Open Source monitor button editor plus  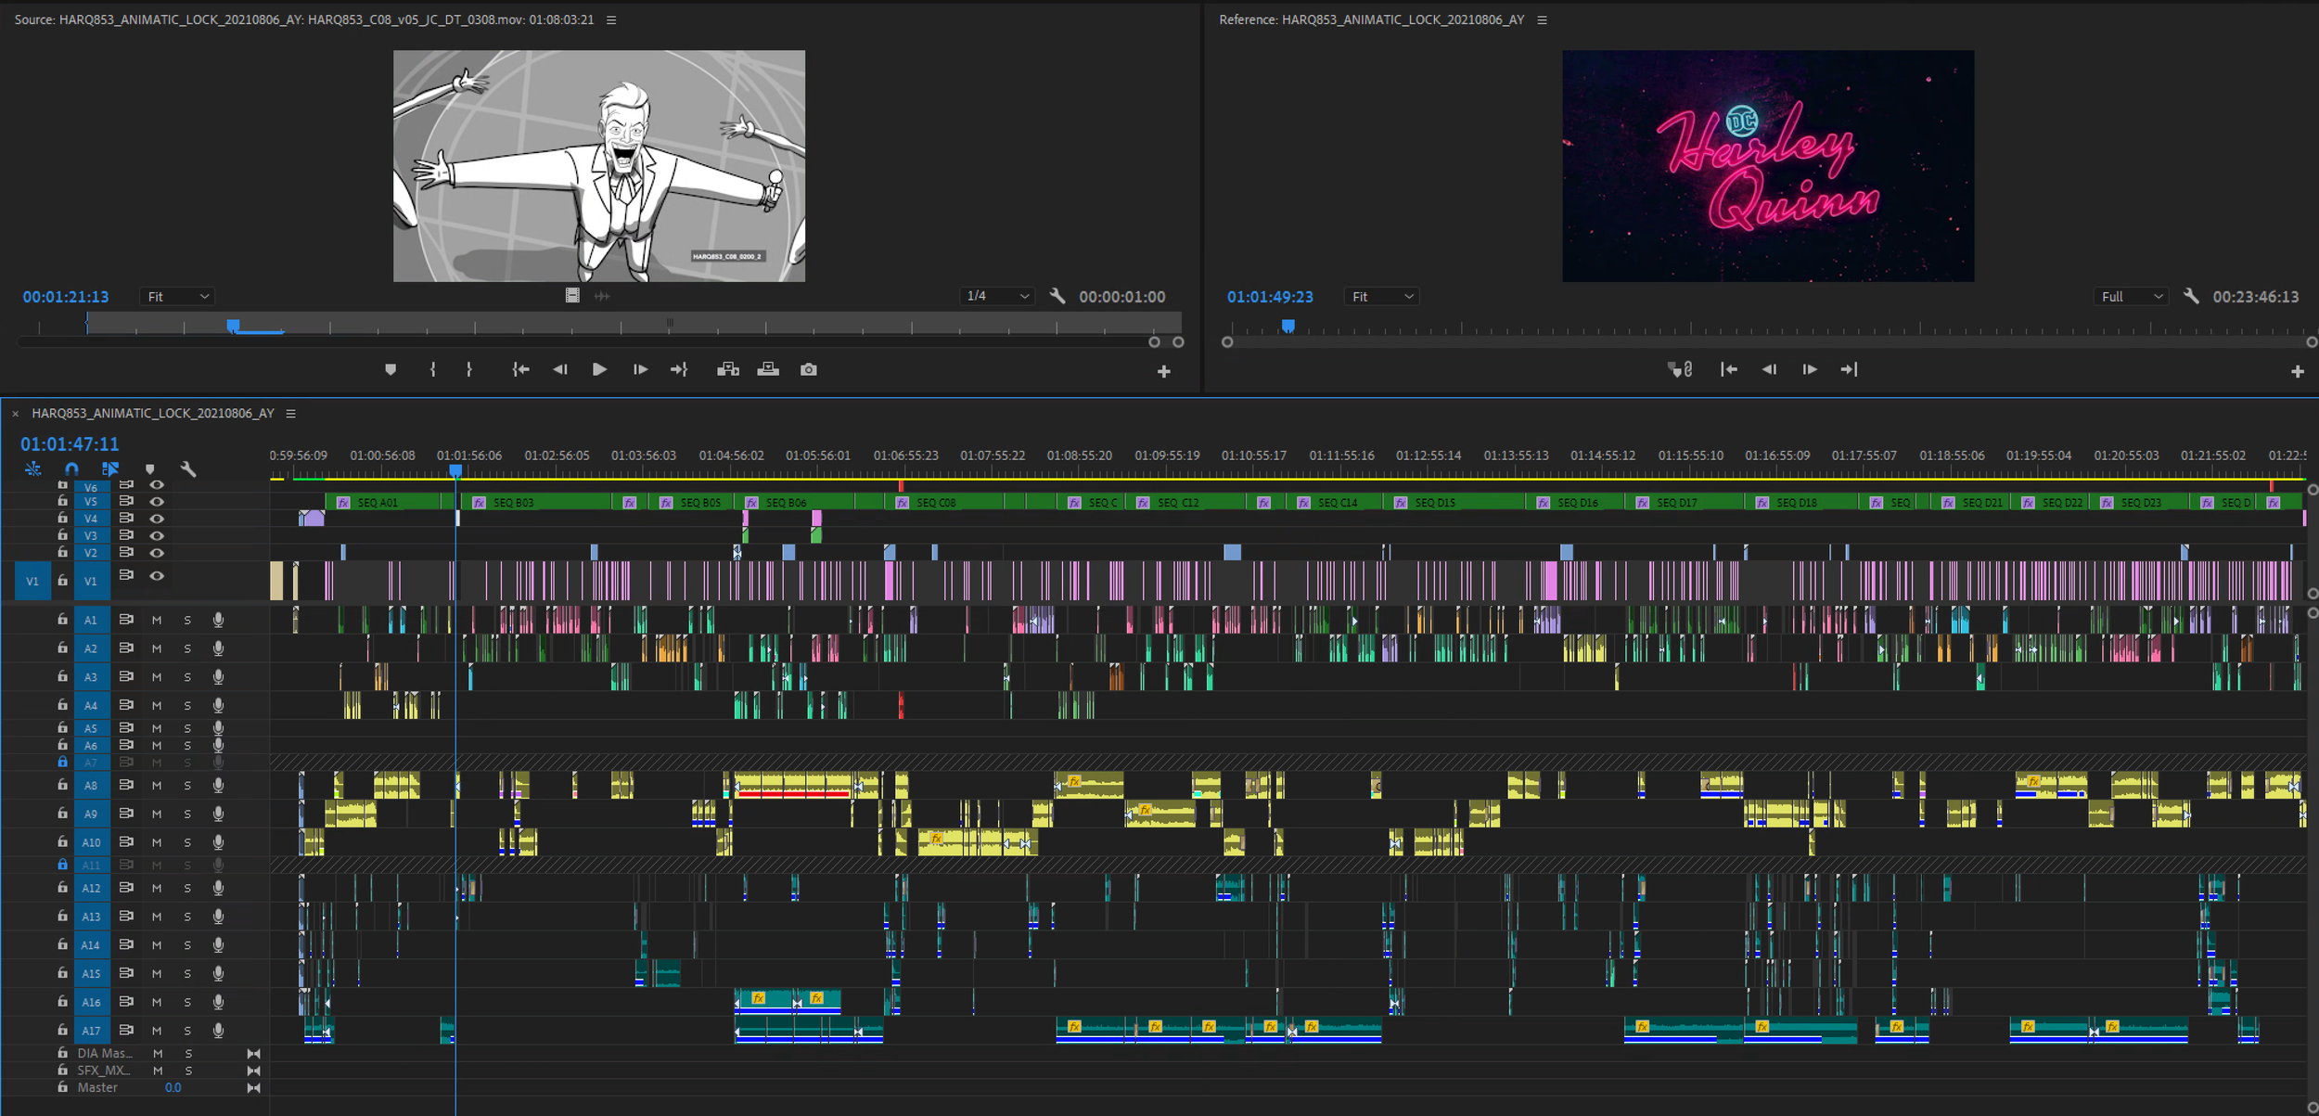click(x=1164, y=371)
